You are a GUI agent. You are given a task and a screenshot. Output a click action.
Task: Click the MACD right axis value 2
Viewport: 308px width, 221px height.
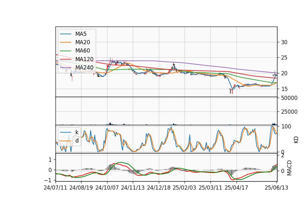(283, 156)
